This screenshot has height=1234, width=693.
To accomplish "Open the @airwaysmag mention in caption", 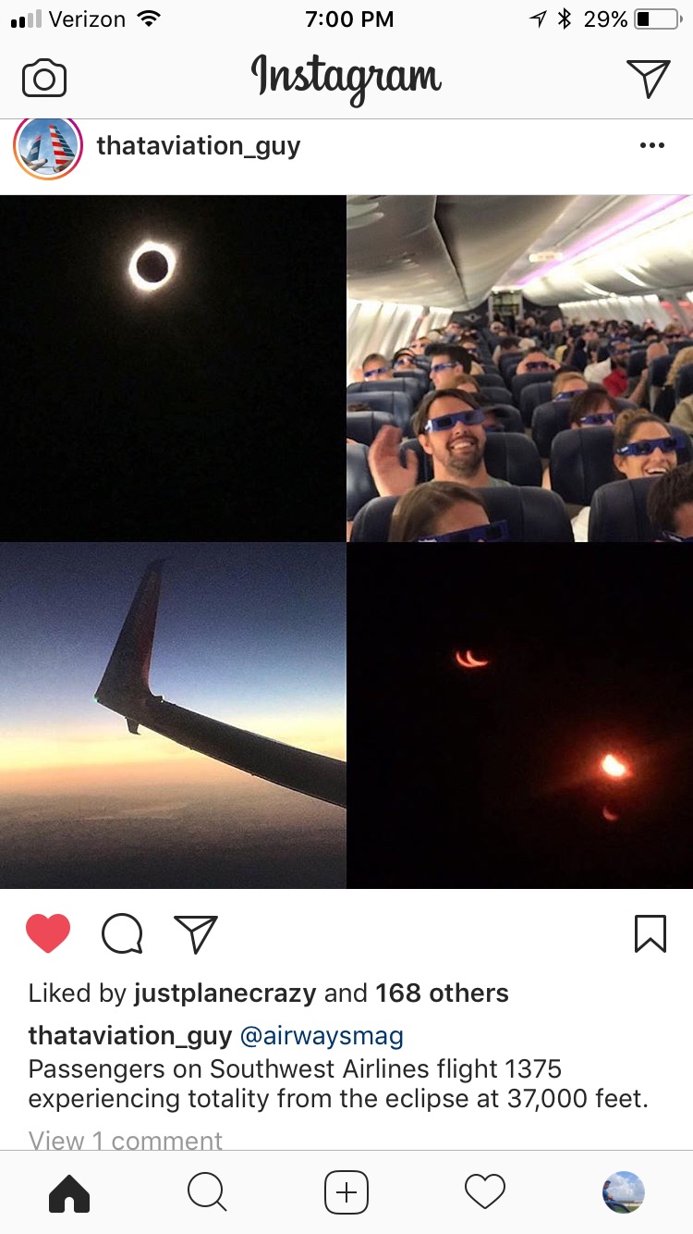I will 322,1035.
